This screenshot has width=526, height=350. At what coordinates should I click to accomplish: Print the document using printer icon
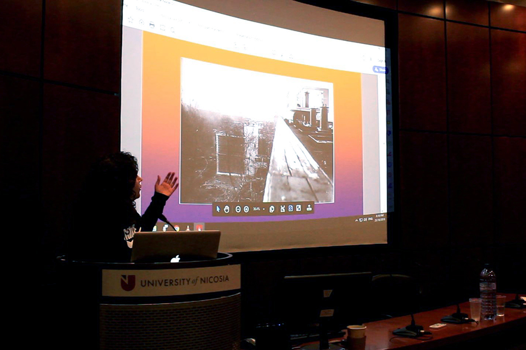click(x=152, y=25)
